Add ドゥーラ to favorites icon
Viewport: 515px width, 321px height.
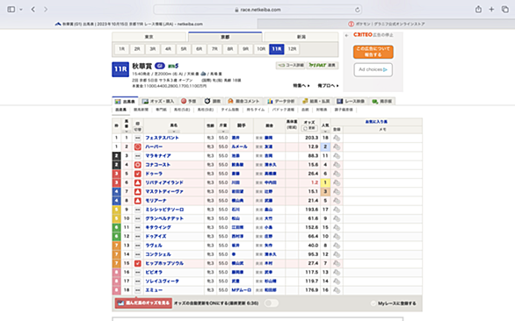pyautogui.click(x=337, y=174)
